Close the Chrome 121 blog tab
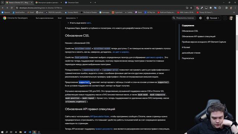 32,3
